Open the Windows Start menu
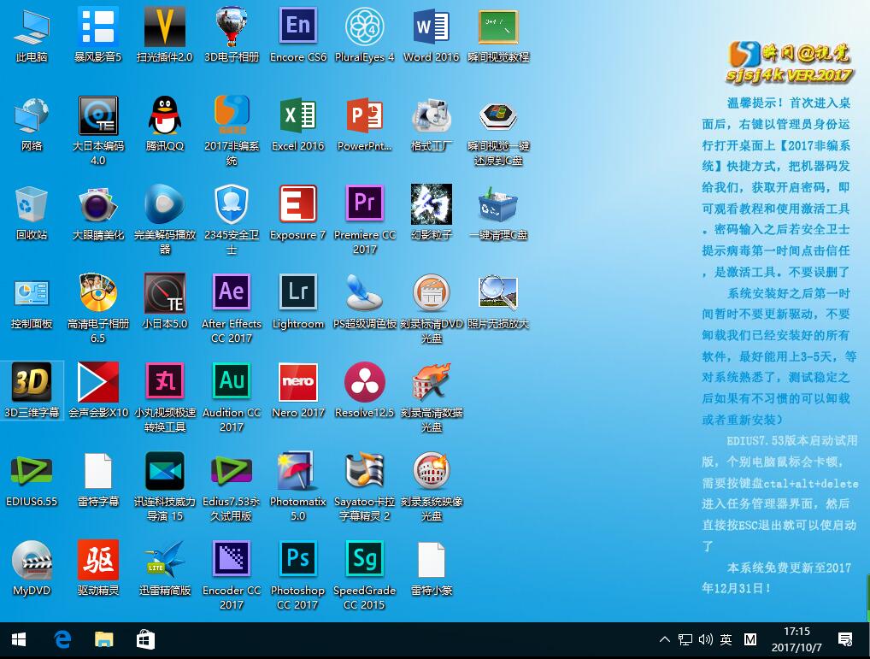The height and width of the screenshot is (659, 870). point(18,640)
